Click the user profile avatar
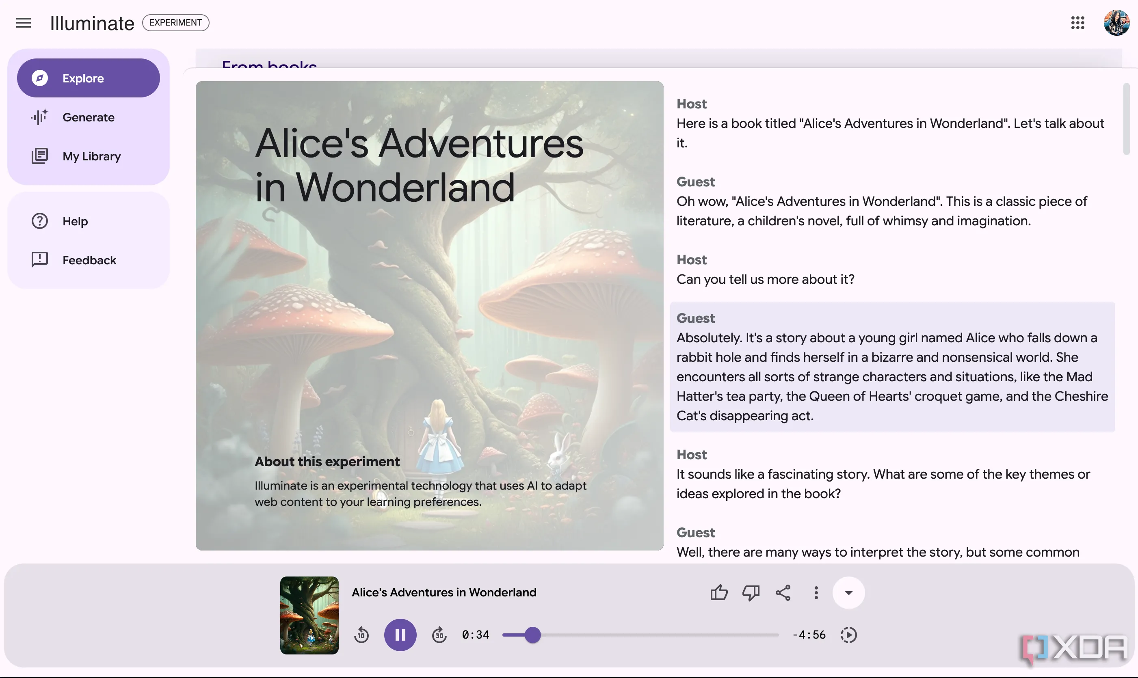1138x678 pixels. click(1116, 23)
